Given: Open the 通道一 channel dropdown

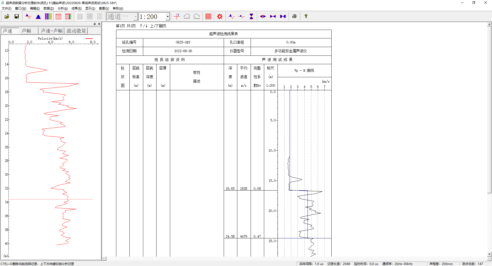Looking at the screenshot, I should 136,17.
